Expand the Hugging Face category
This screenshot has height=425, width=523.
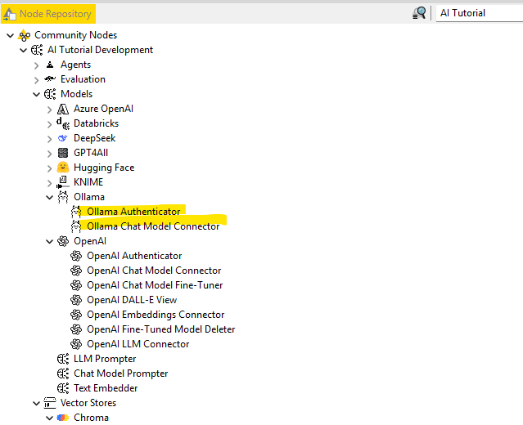pyautogui.click(x=50, y=168)
